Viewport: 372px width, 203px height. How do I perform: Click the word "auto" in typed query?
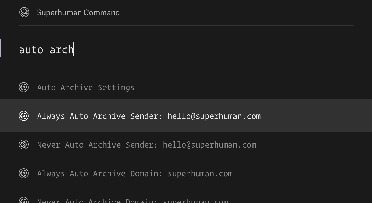tap(31, 50)
